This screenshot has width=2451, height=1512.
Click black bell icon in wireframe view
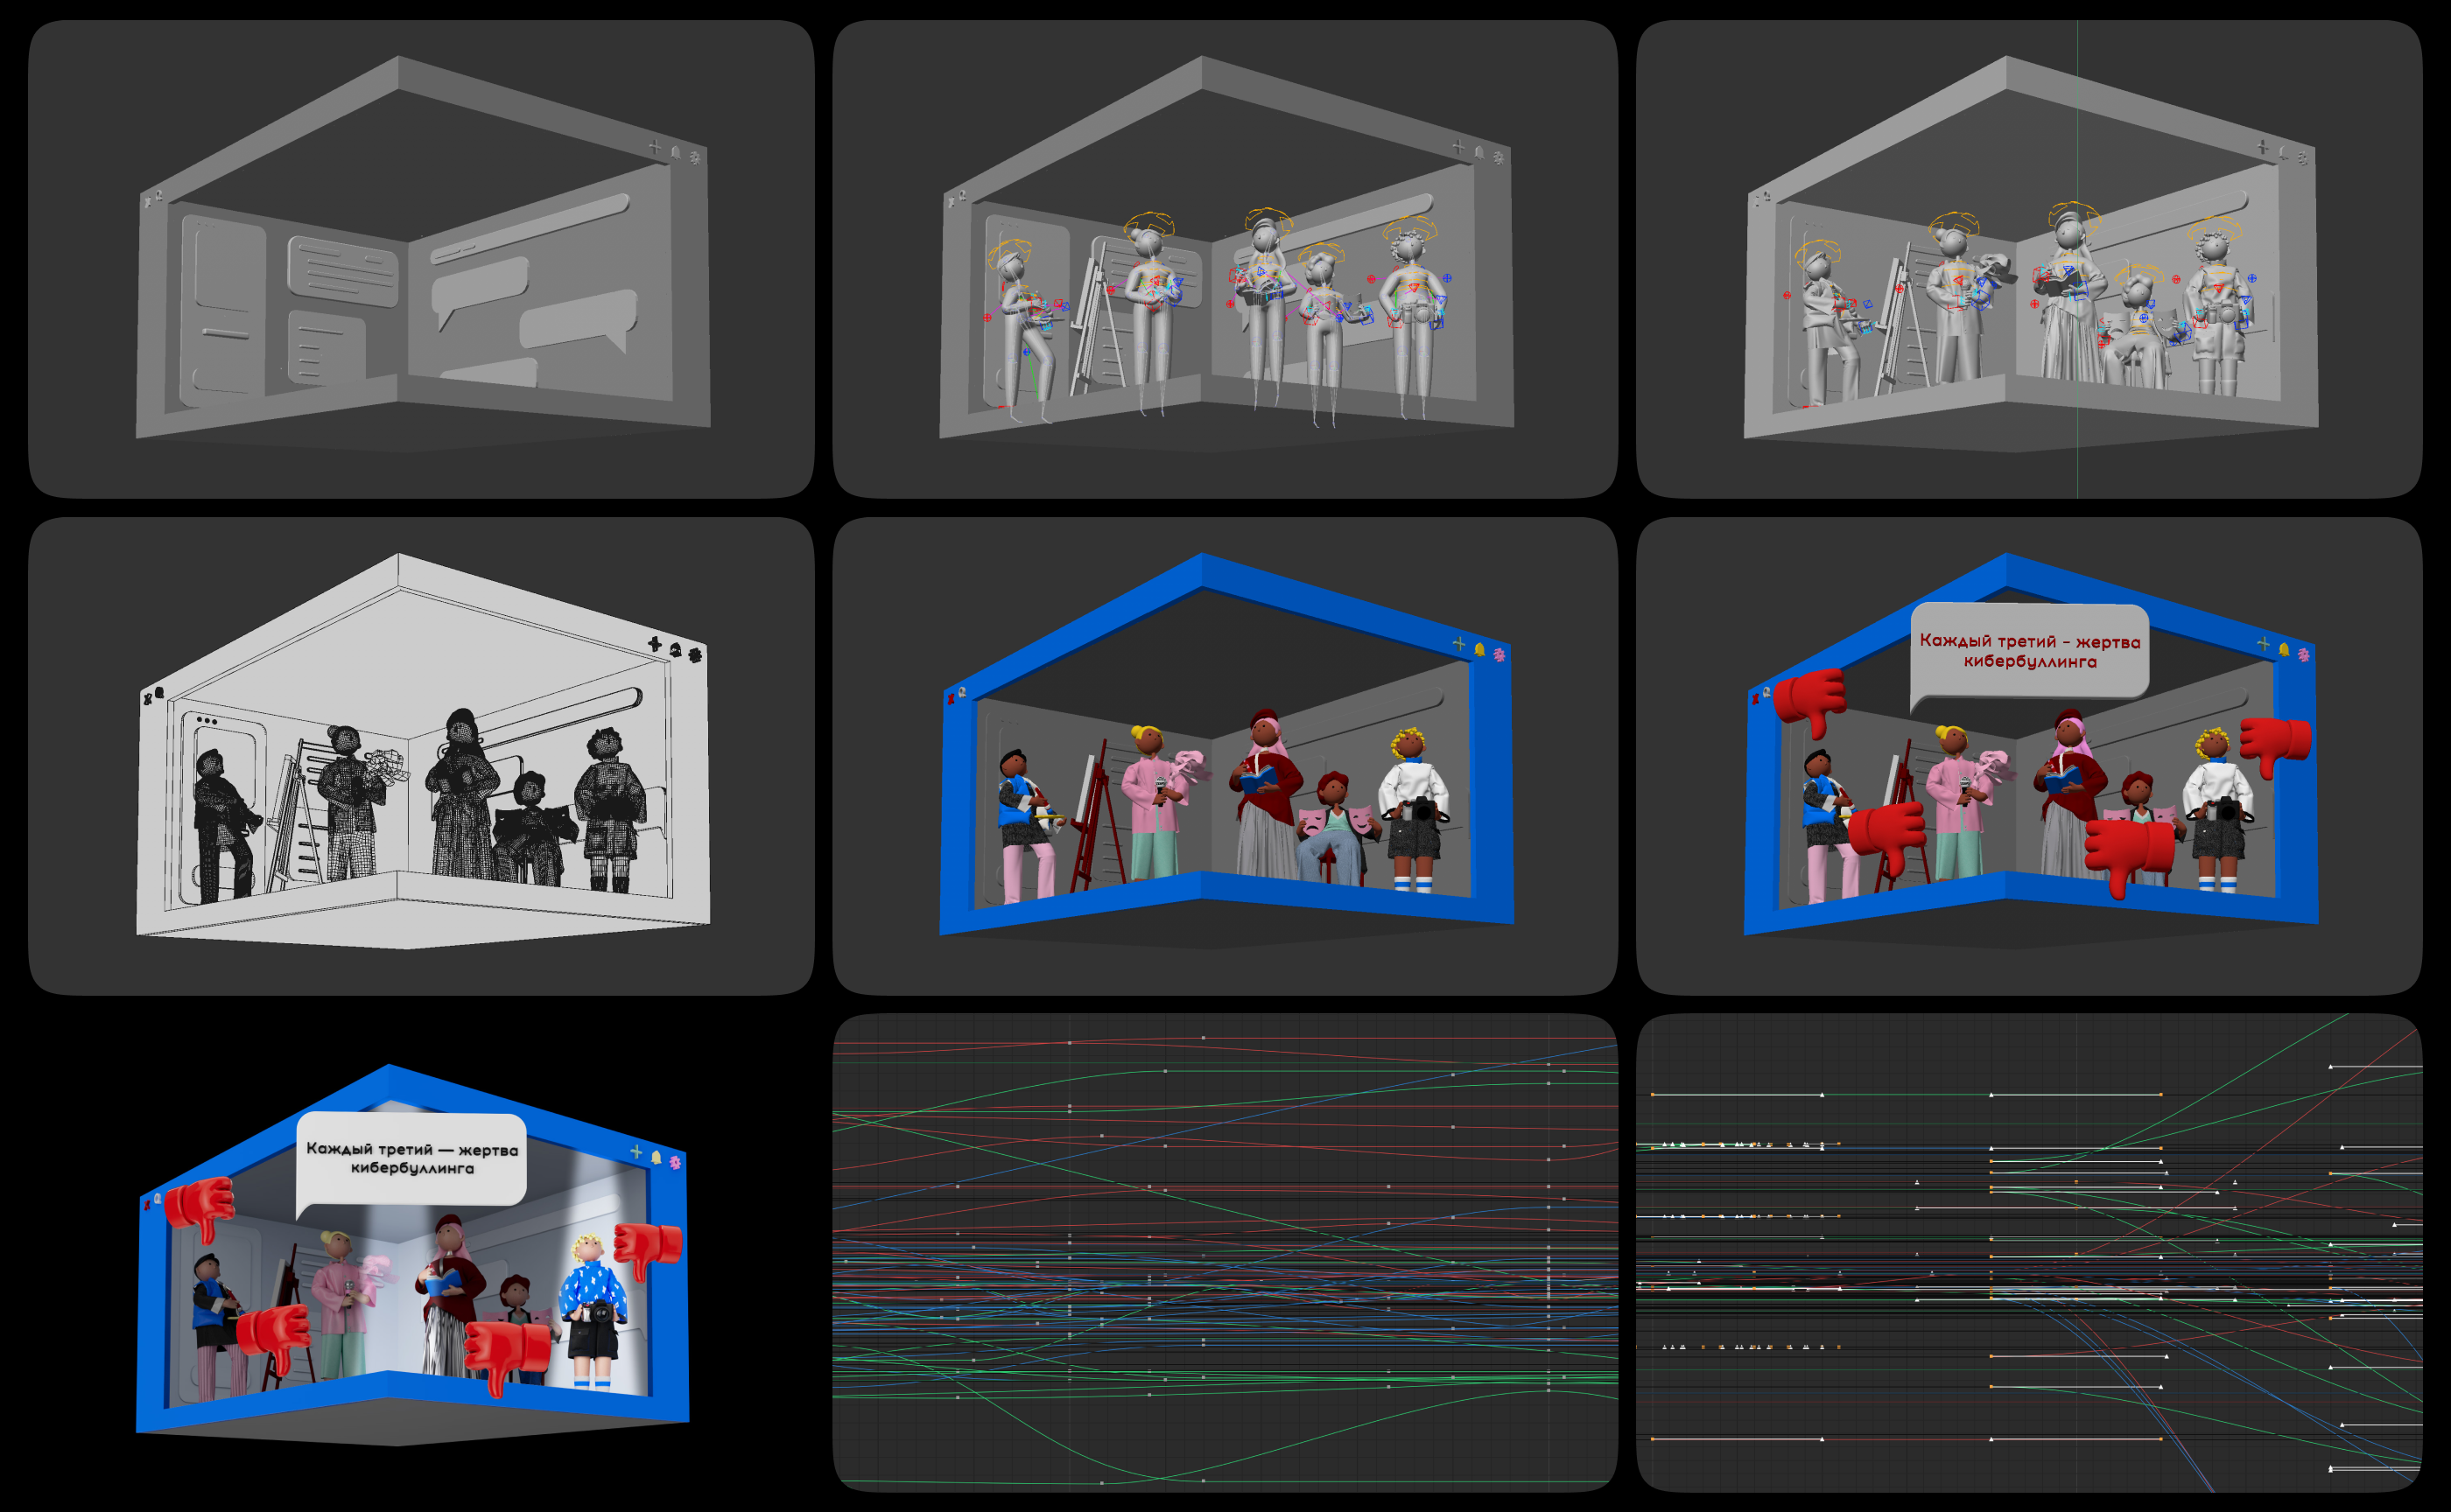[x=675, y=650]
